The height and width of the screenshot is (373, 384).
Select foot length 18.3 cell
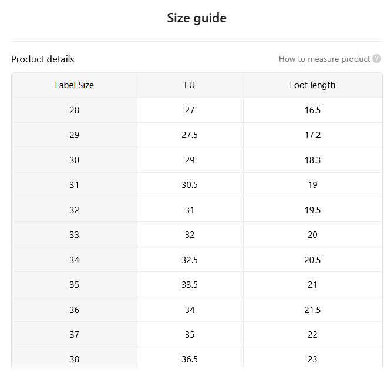(x=312, y=160)
